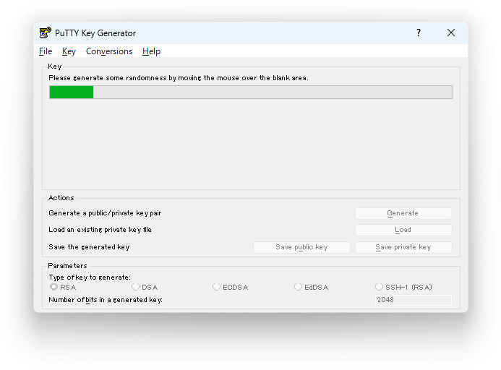This screenshot has width=501, height=370.
Task: Click the number of bits field showing 2048
Action: 413,300
